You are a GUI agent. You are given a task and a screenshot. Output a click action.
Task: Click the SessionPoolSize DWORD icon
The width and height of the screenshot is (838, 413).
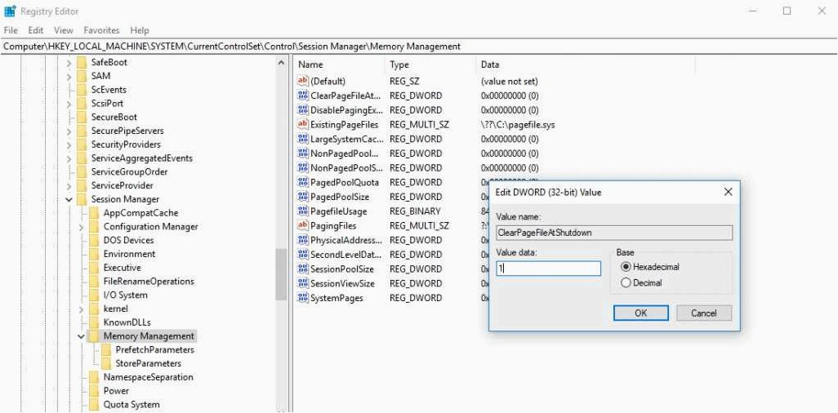pos(303,269)
